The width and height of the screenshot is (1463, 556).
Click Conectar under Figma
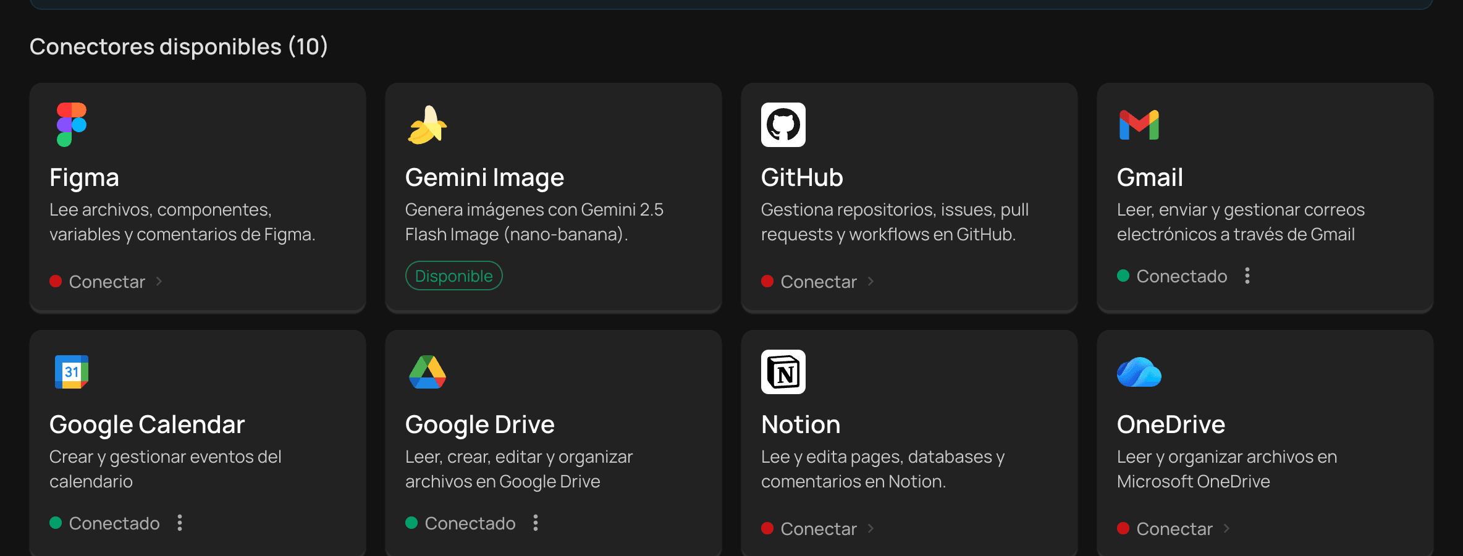point(107,282)
